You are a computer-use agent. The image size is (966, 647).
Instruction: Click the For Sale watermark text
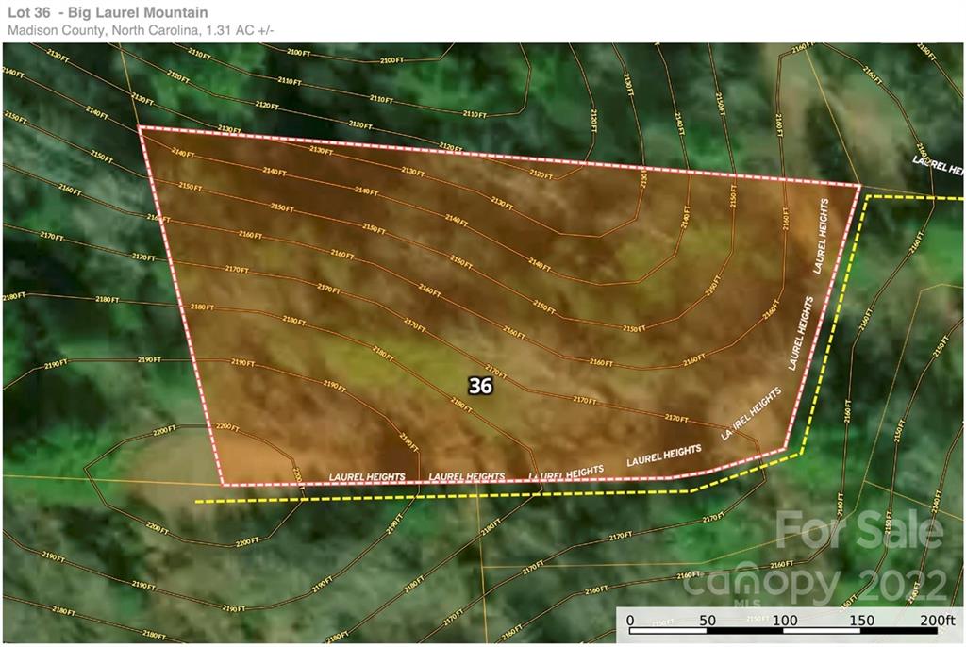coord(858,530)
